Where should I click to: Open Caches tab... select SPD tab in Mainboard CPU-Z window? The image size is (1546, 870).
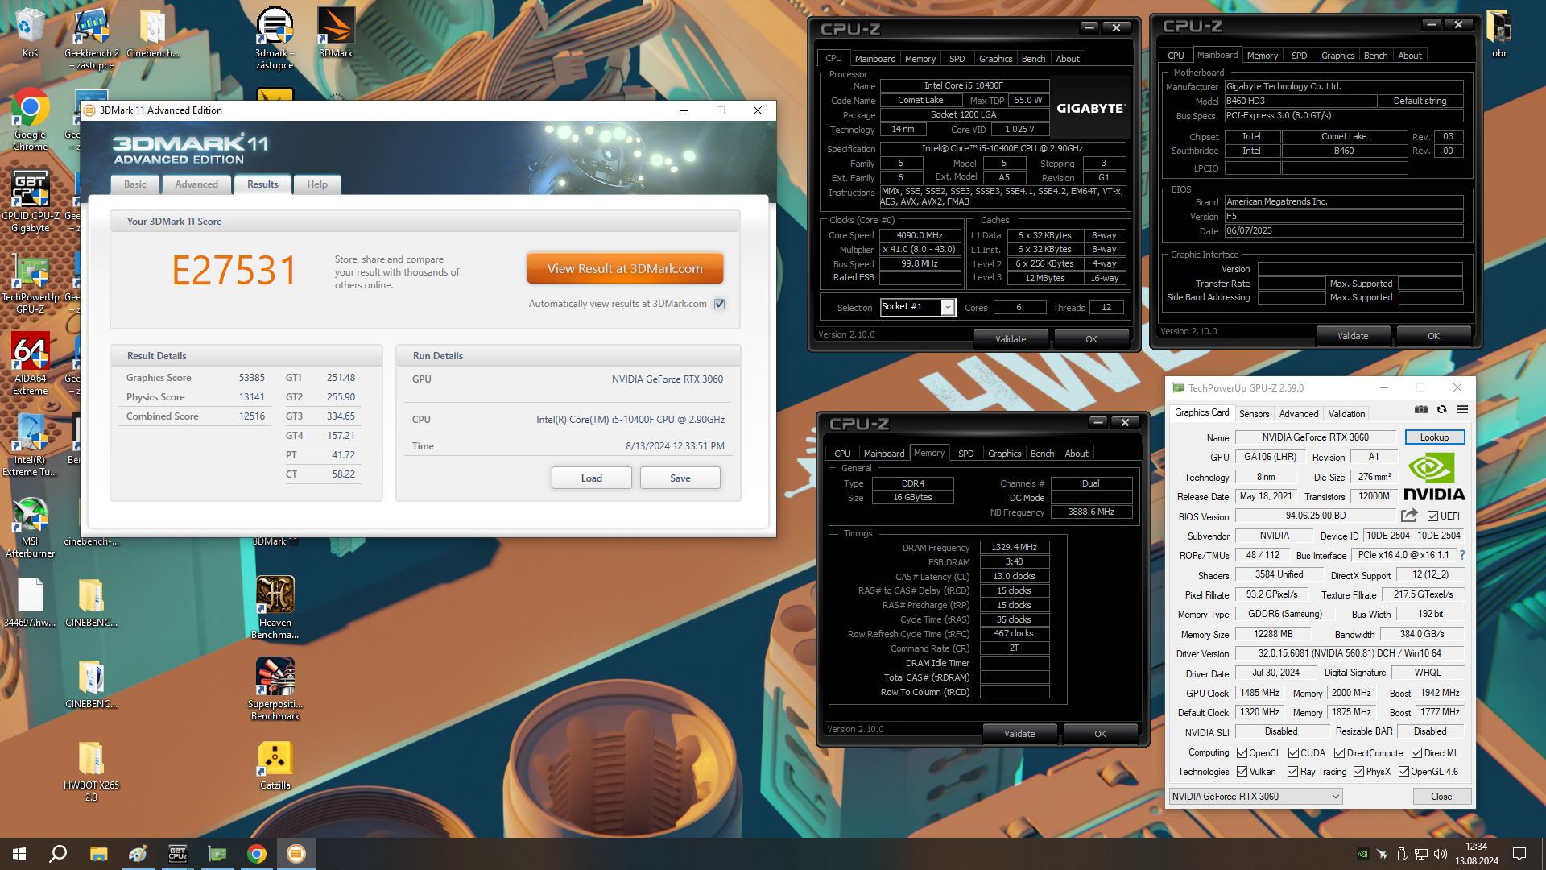[x=1299, y=56]
